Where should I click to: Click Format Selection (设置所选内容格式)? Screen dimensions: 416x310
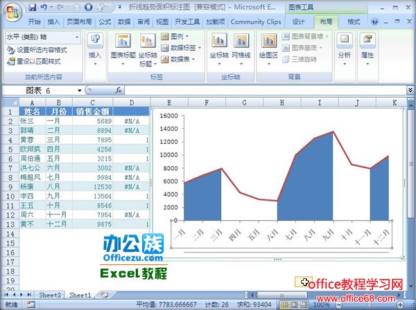point(37,50)
